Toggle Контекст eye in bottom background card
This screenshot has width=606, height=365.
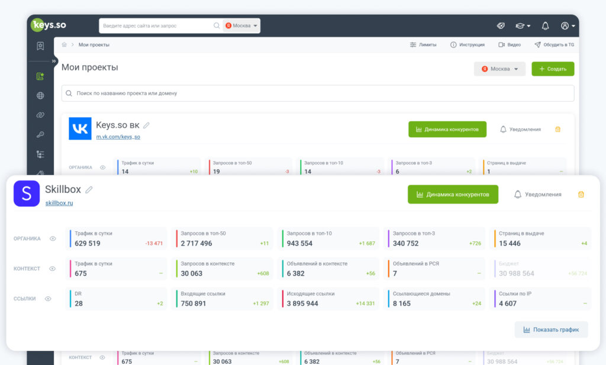tap(102, 357)
